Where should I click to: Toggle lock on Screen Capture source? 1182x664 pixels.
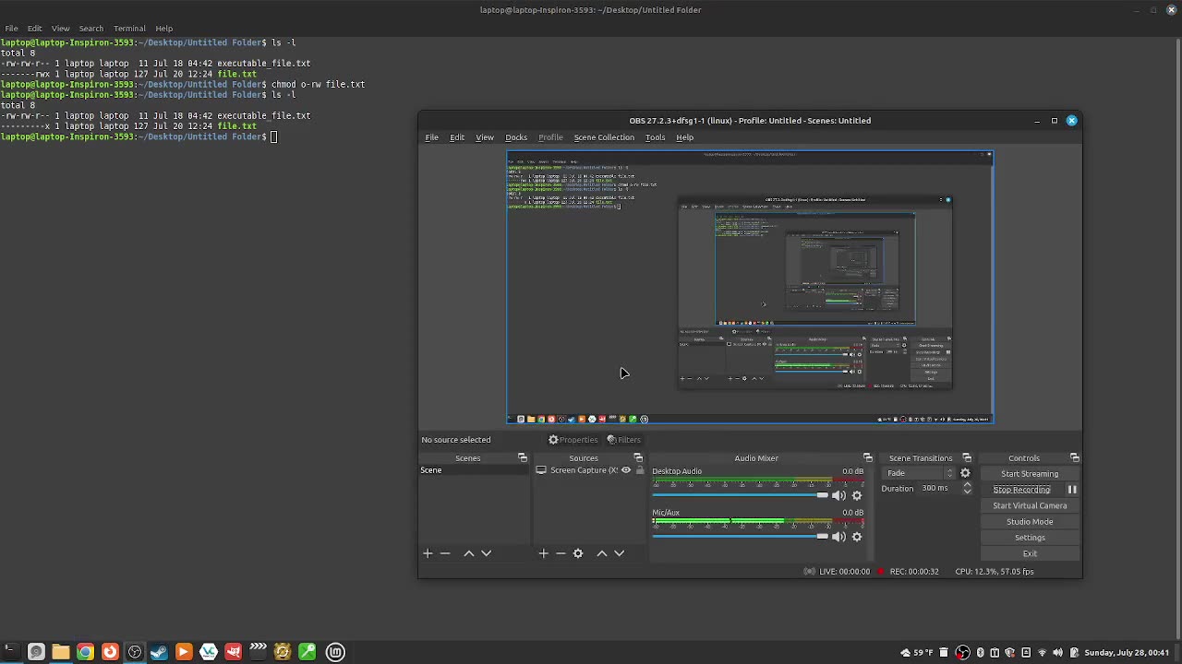coord(640,470)
